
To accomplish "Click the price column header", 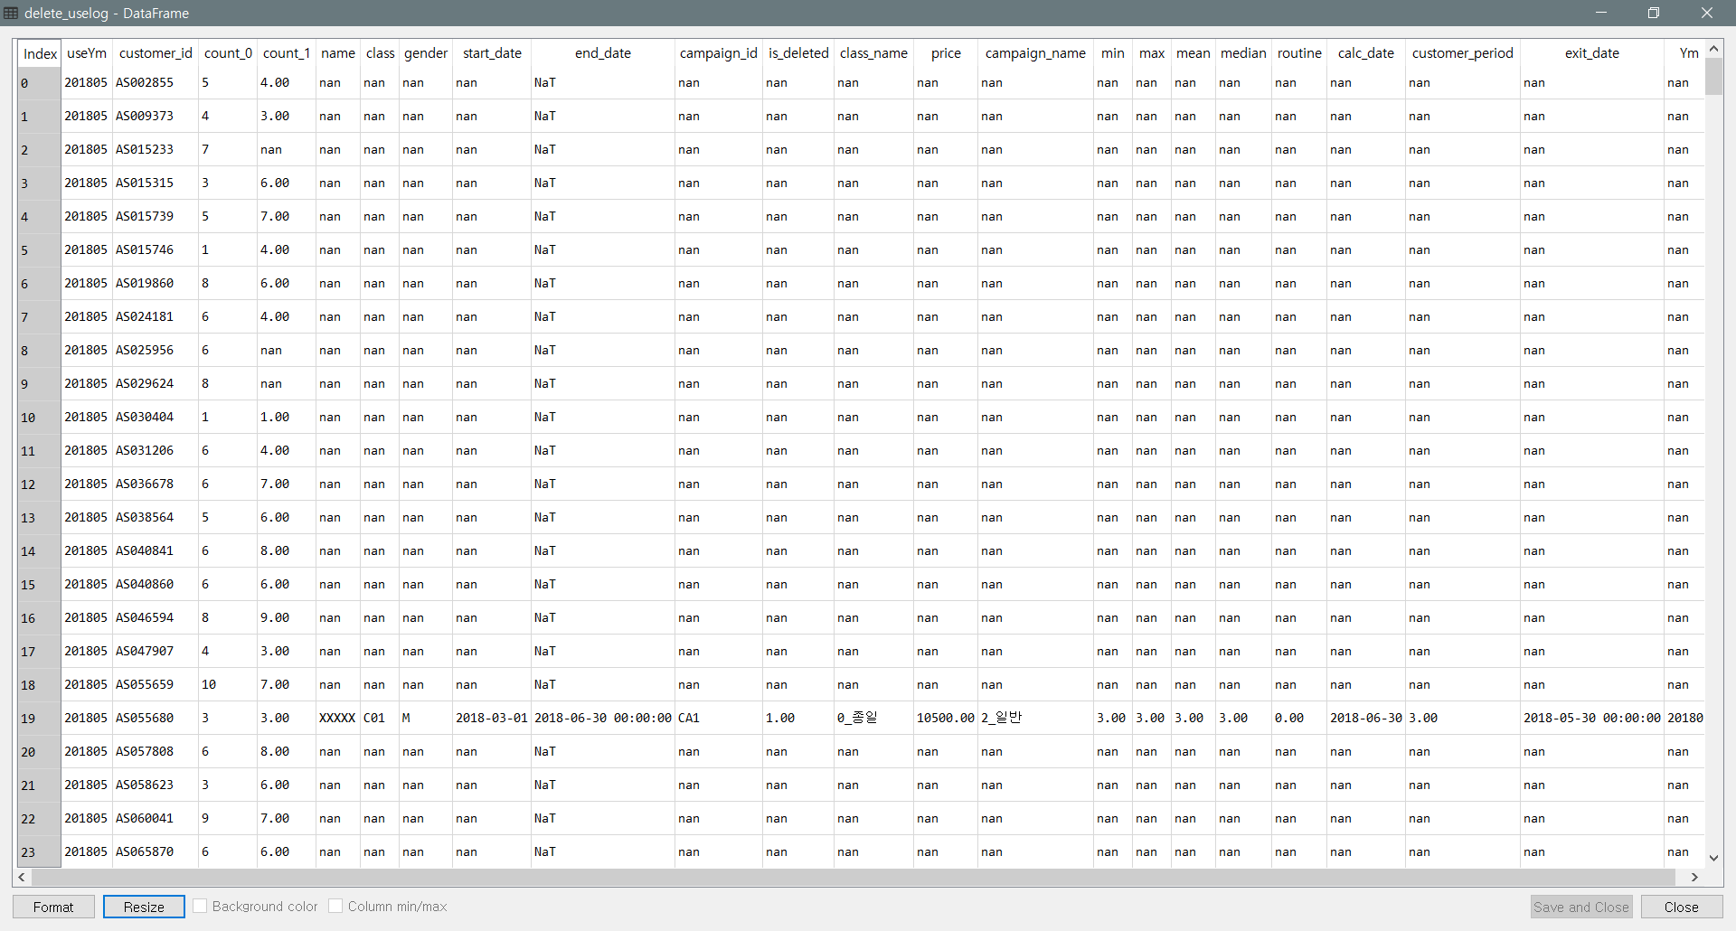I will [x=946, y=53].
